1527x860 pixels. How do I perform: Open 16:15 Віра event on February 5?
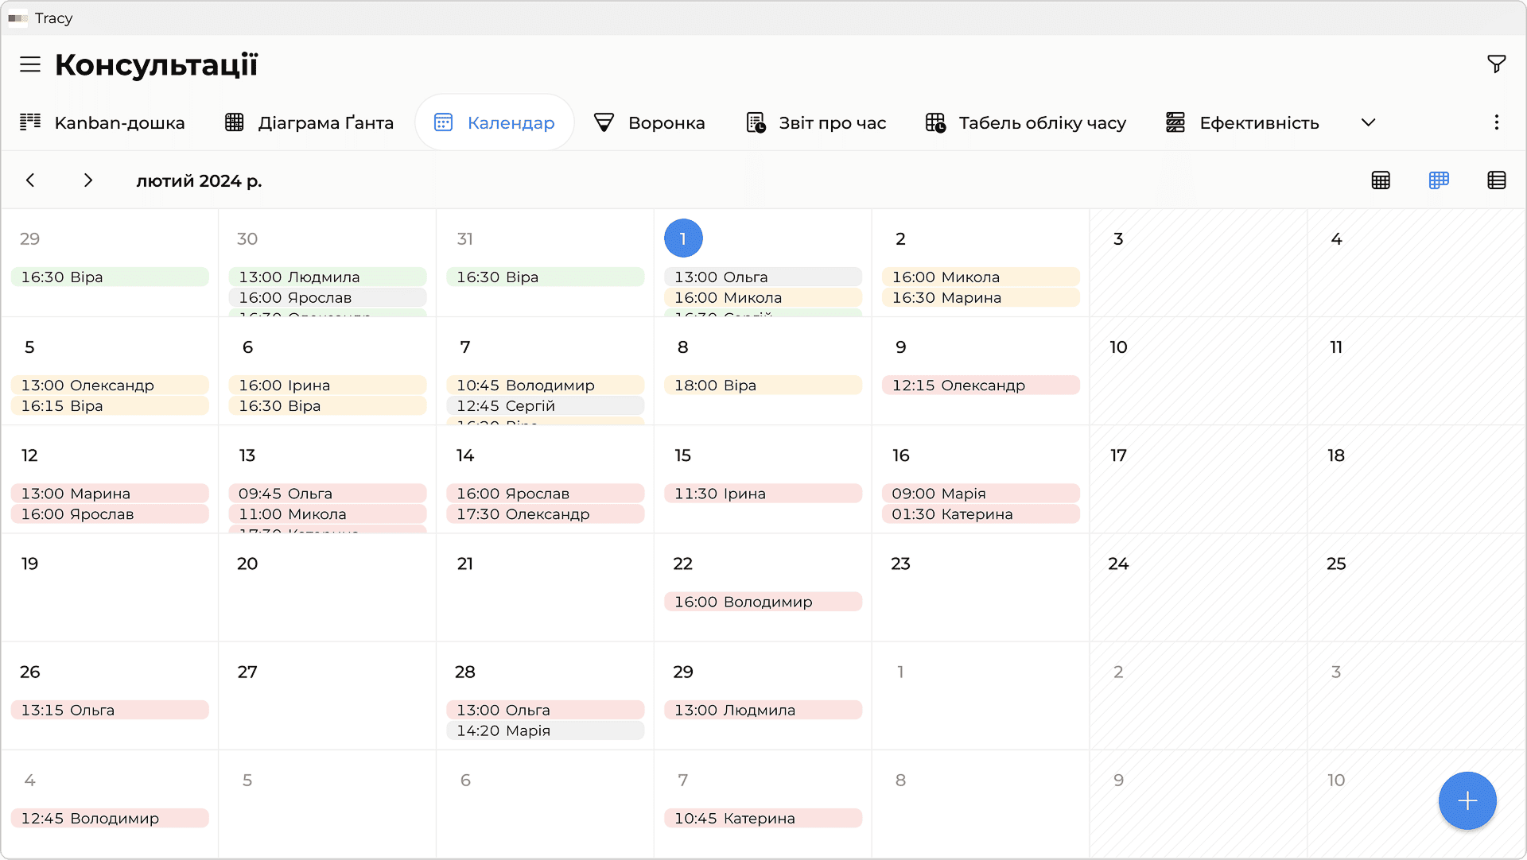[110, 405]
